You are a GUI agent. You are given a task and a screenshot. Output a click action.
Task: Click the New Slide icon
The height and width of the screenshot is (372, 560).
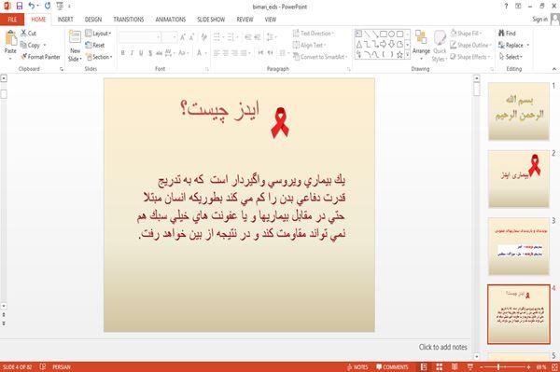click(75, 36)
